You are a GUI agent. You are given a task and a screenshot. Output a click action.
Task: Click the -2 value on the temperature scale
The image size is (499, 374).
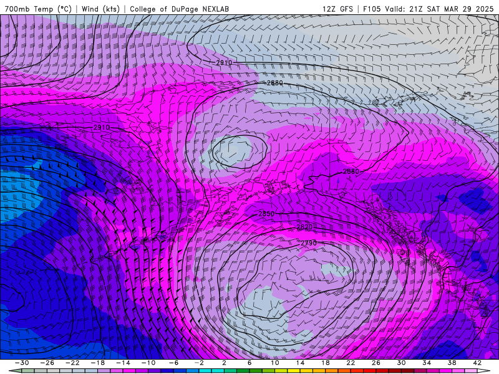click(199, 363)
